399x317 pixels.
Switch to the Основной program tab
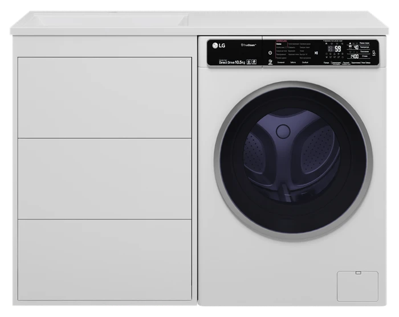[x=281, y=62]
